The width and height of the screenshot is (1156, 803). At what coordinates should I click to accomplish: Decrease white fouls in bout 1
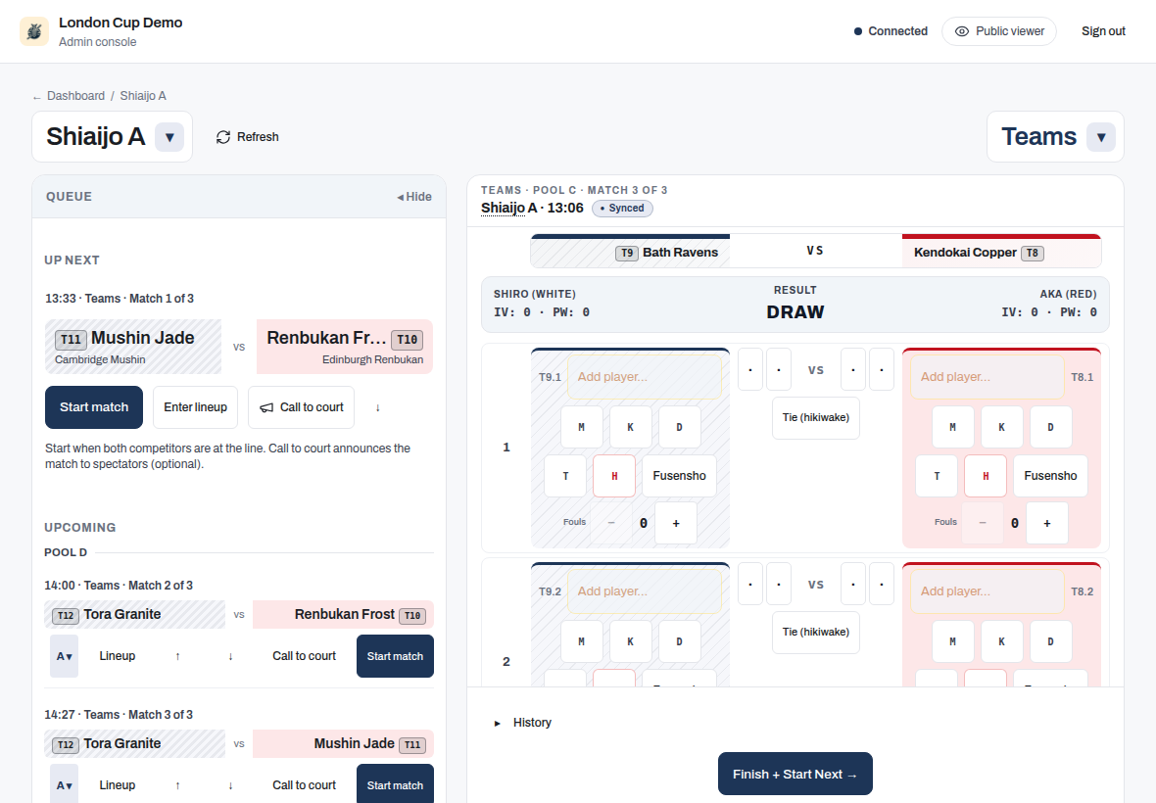click(611, 523)
